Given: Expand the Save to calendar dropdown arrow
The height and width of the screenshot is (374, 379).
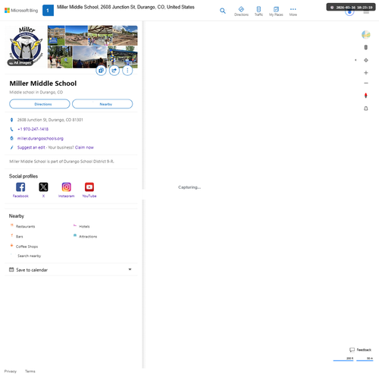Looking at the screenshot, I should 130,269.
